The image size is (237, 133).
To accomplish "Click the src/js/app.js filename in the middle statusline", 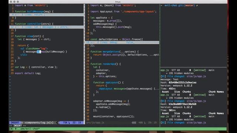I will pos(95,123).
